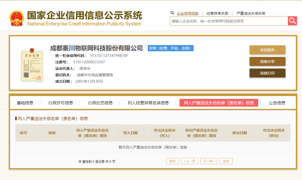Click the 列入严重违法失信名单（黑名单）原因 column header
Image resolution: width=302 pixels, height=180 pixels.
(x=92, y=133)
